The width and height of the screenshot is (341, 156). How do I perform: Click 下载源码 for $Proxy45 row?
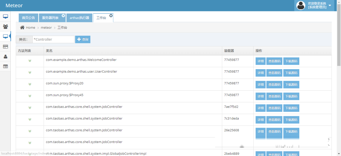click(x=291, y=96)
